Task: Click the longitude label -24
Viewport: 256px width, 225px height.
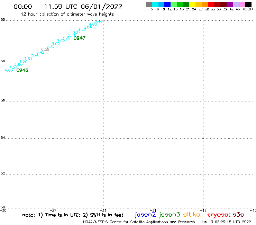Action: 103,210
